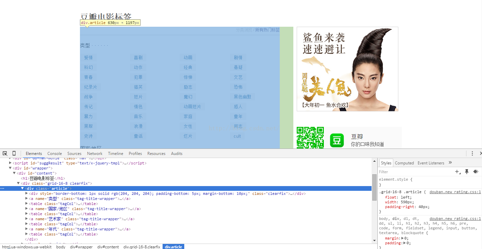Open the Sources panel tab
This screenshot has height=249, width=482.
[x=74, y=154]
